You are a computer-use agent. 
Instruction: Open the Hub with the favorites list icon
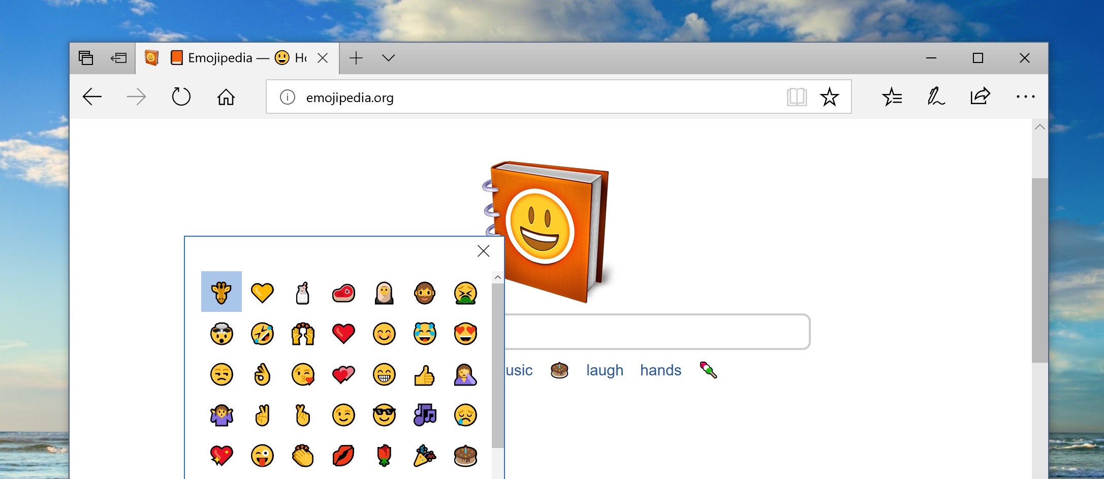click(893, 97)
